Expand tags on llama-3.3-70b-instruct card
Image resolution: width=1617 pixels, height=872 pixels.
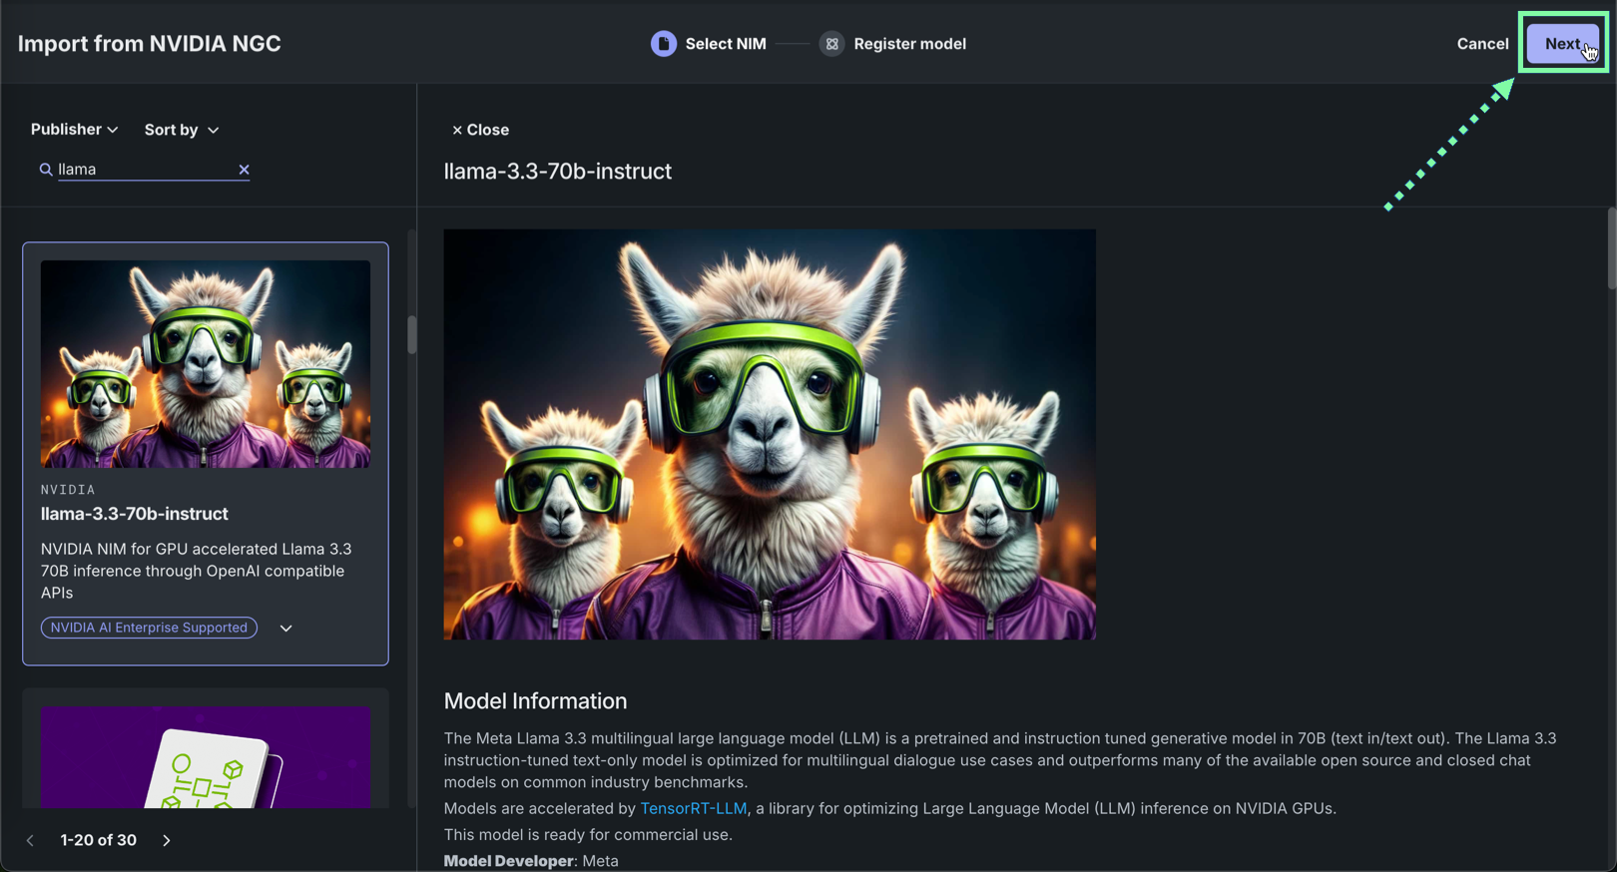click(286, 629)
